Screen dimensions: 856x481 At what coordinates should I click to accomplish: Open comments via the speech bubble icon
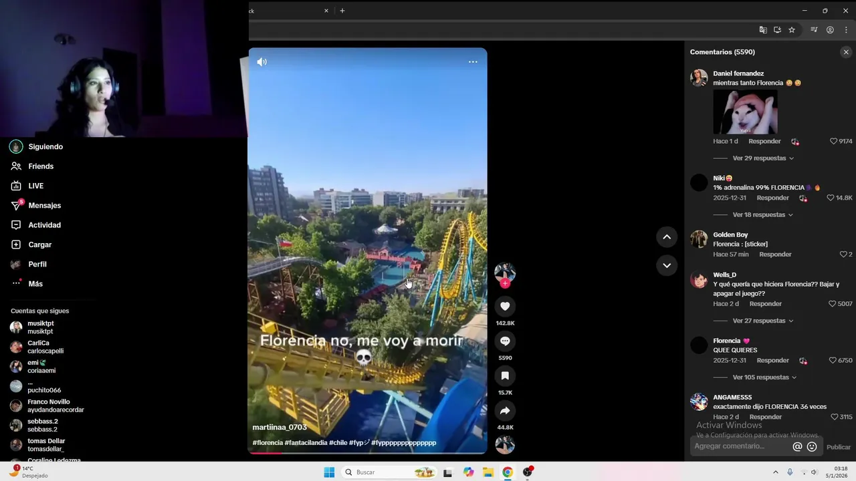[505, 341]
